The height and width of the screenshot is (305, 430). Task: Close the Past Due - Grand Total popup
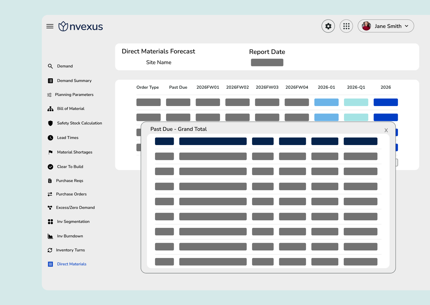point(386,130)
